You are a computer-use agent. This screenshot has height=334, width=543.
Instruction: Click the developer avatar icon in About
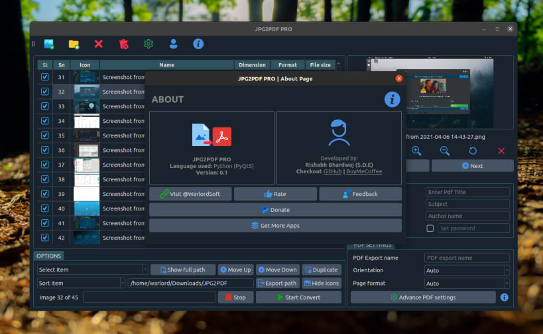339,133
